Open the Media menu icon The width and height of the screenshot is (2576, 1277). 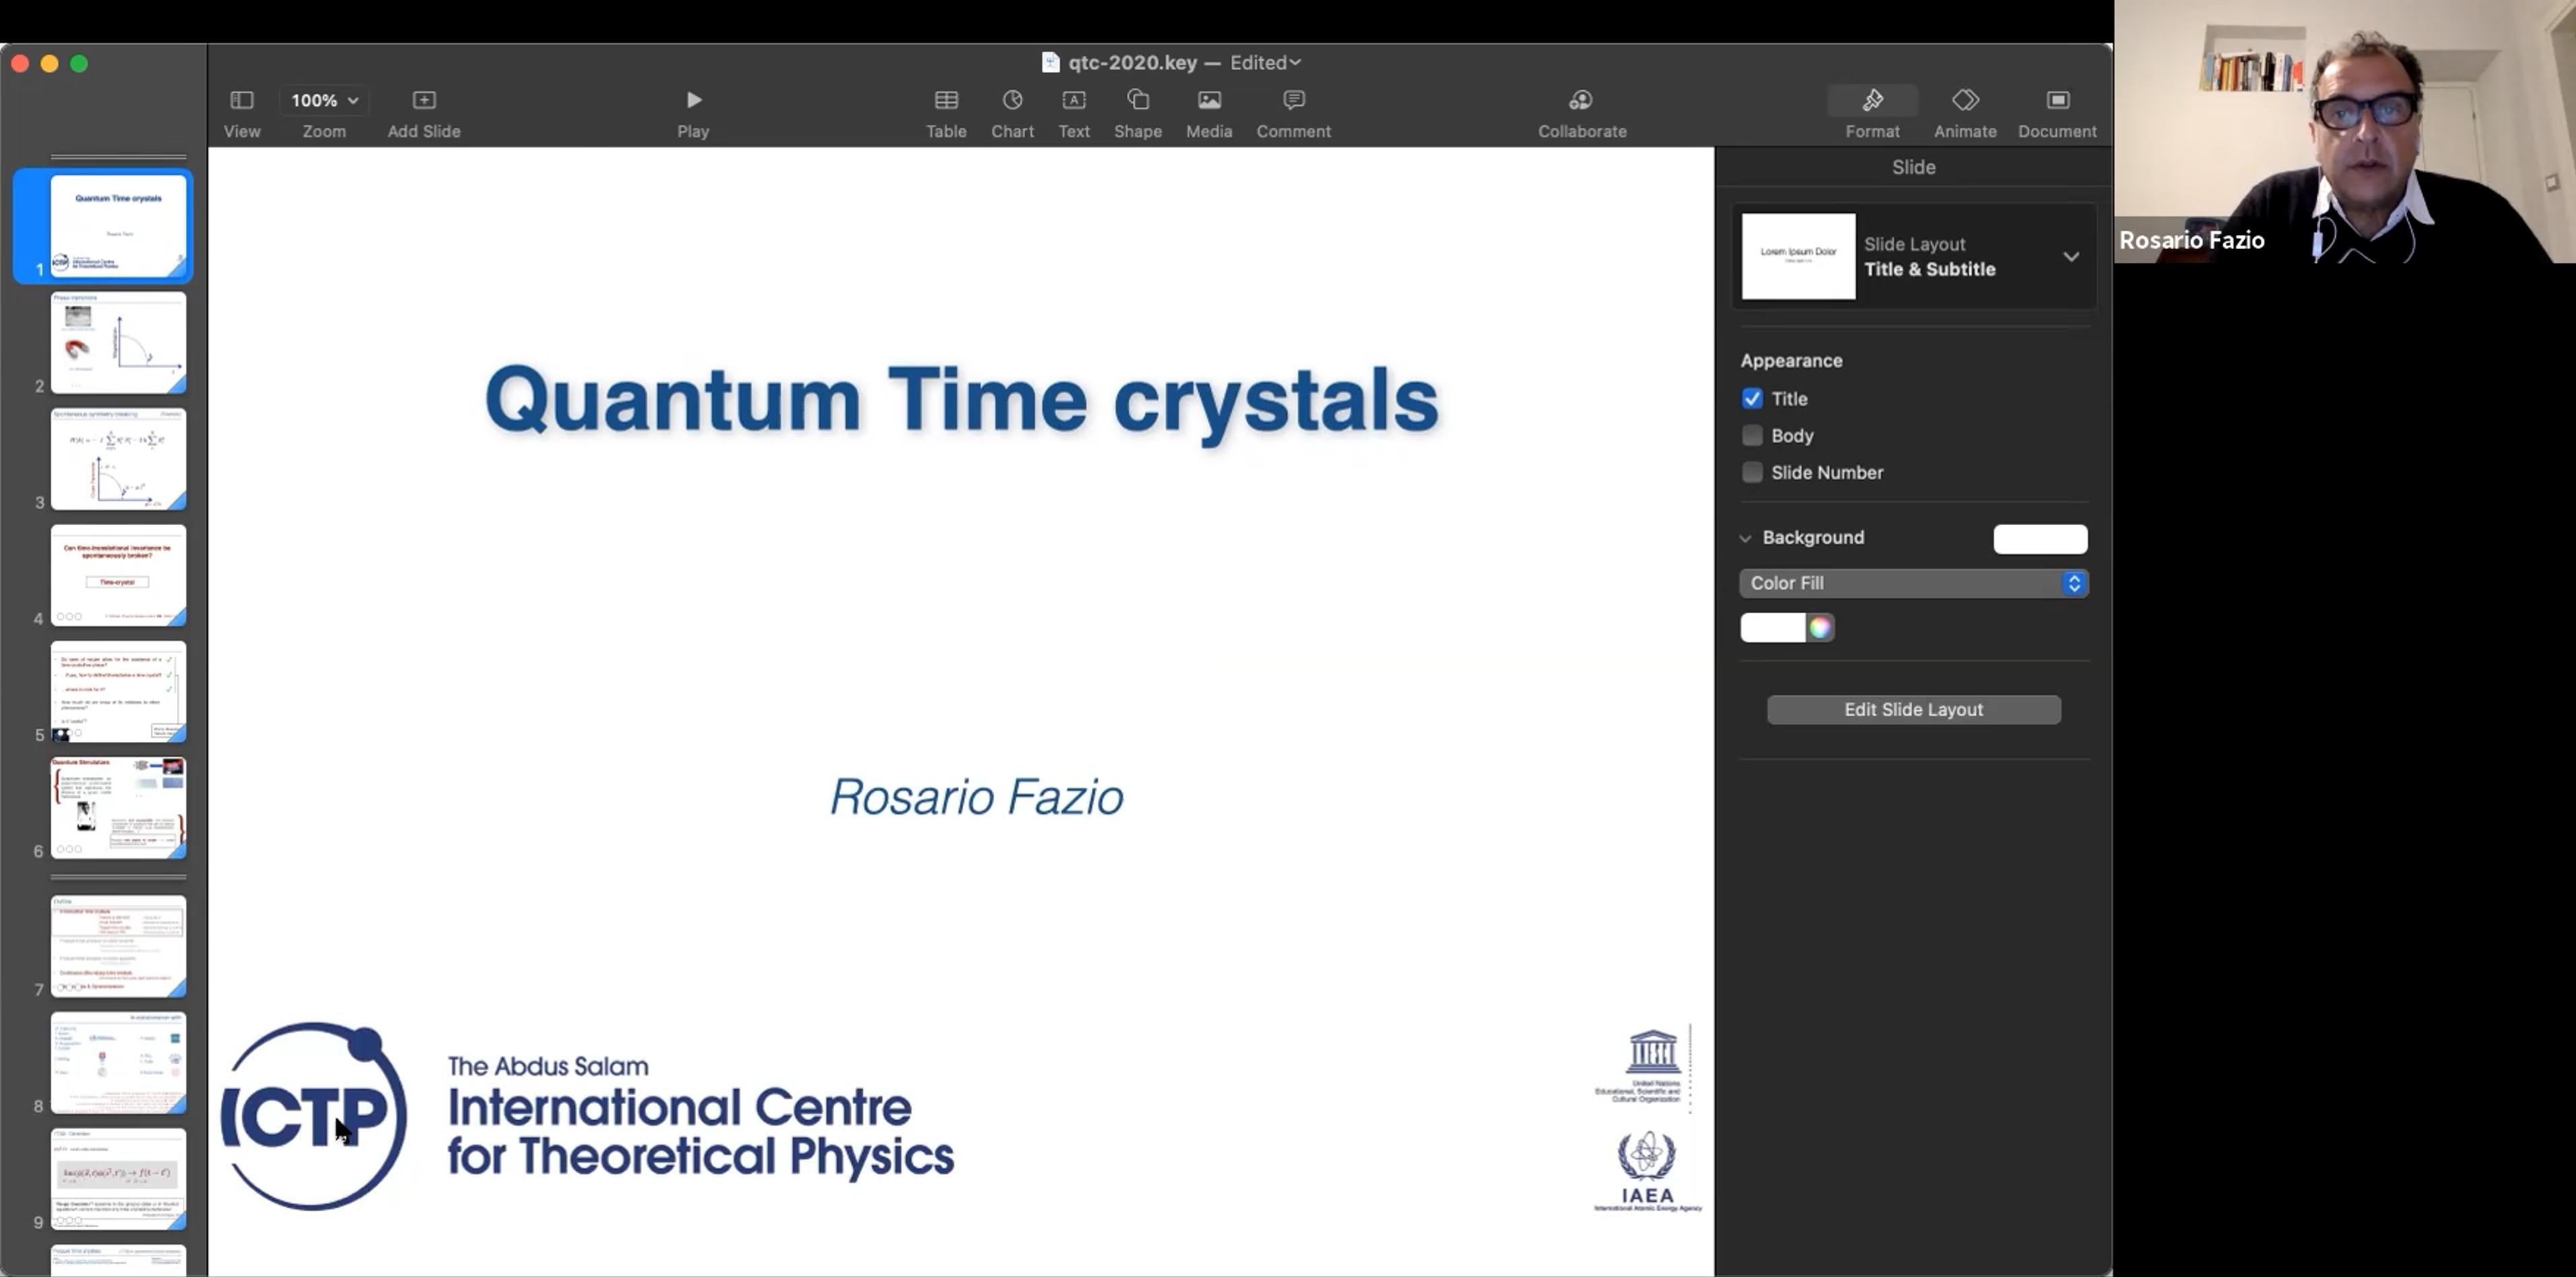click(x=1209, y=100)
